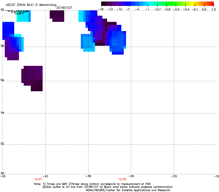Click the cyan data patch beside the coastline outline
Image resolution: width=219 pixels, height=192 pixels.
(x=24, y=16)
